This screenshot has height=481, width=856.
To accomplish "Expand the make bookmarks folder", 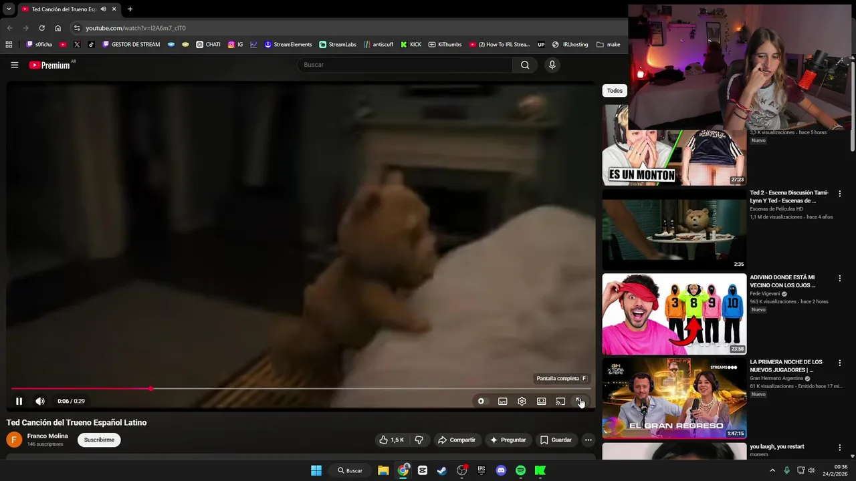I will (608, 45).
